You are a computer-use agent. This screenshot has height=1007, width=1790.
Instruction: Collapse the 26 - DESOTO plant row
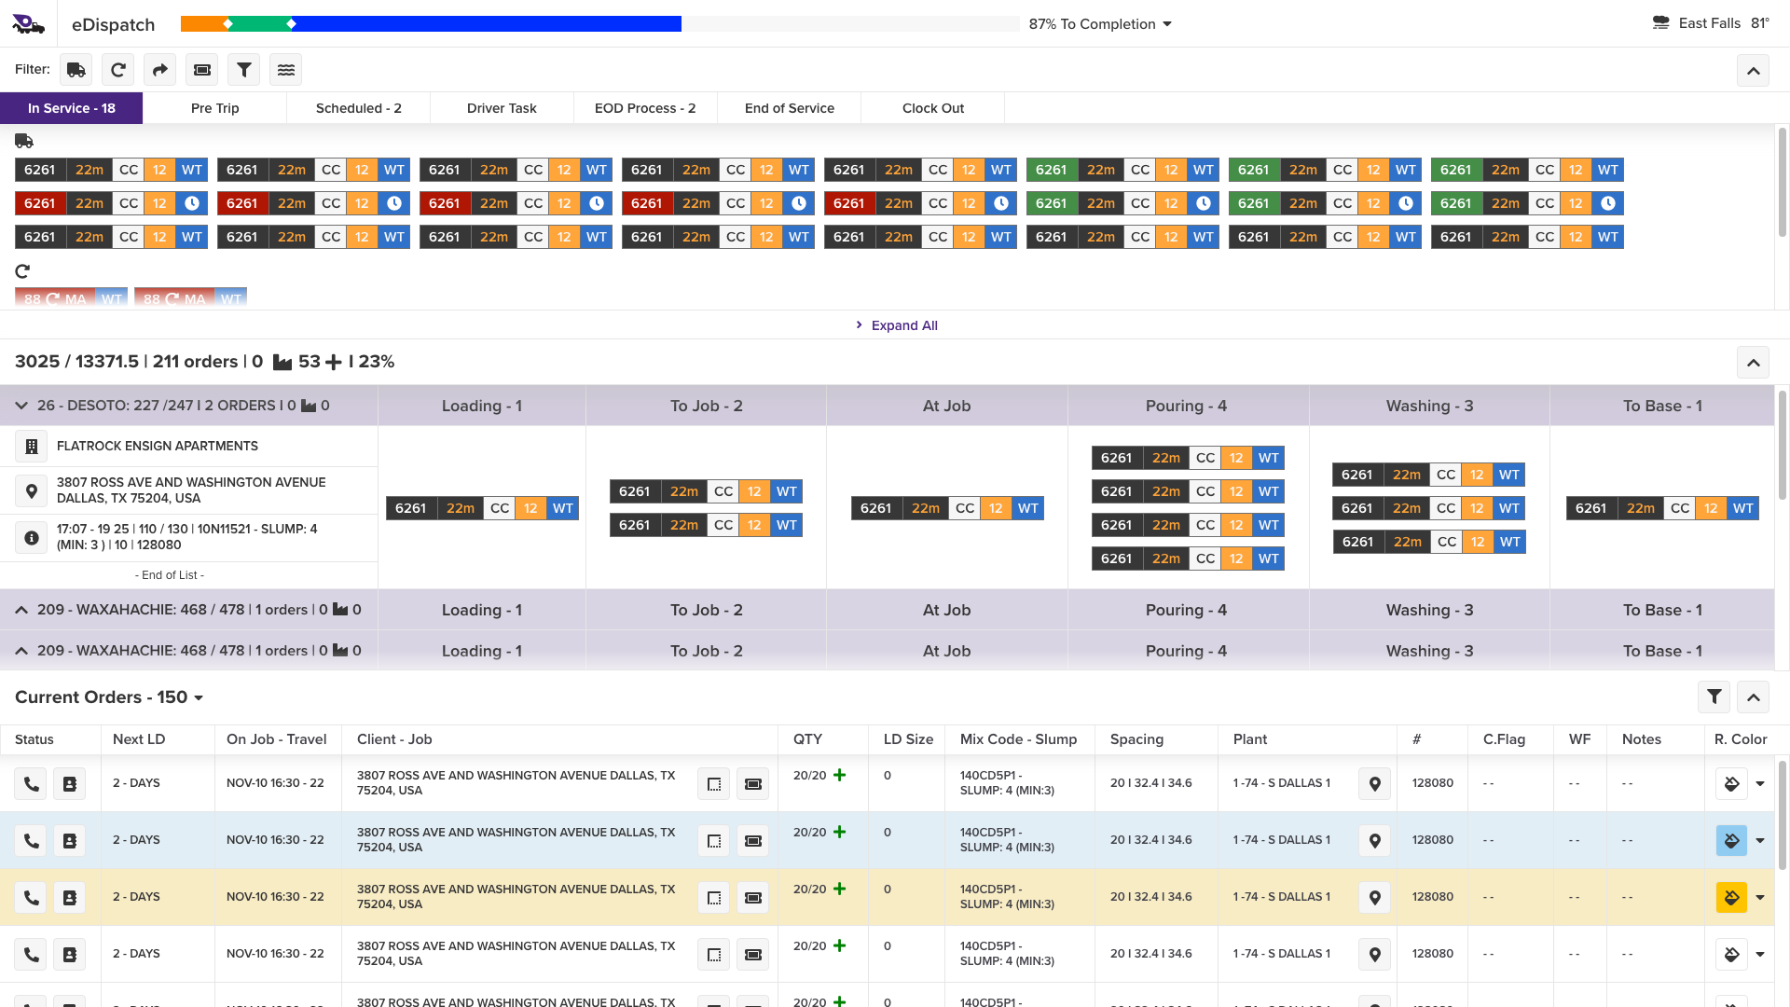point(21,406)
